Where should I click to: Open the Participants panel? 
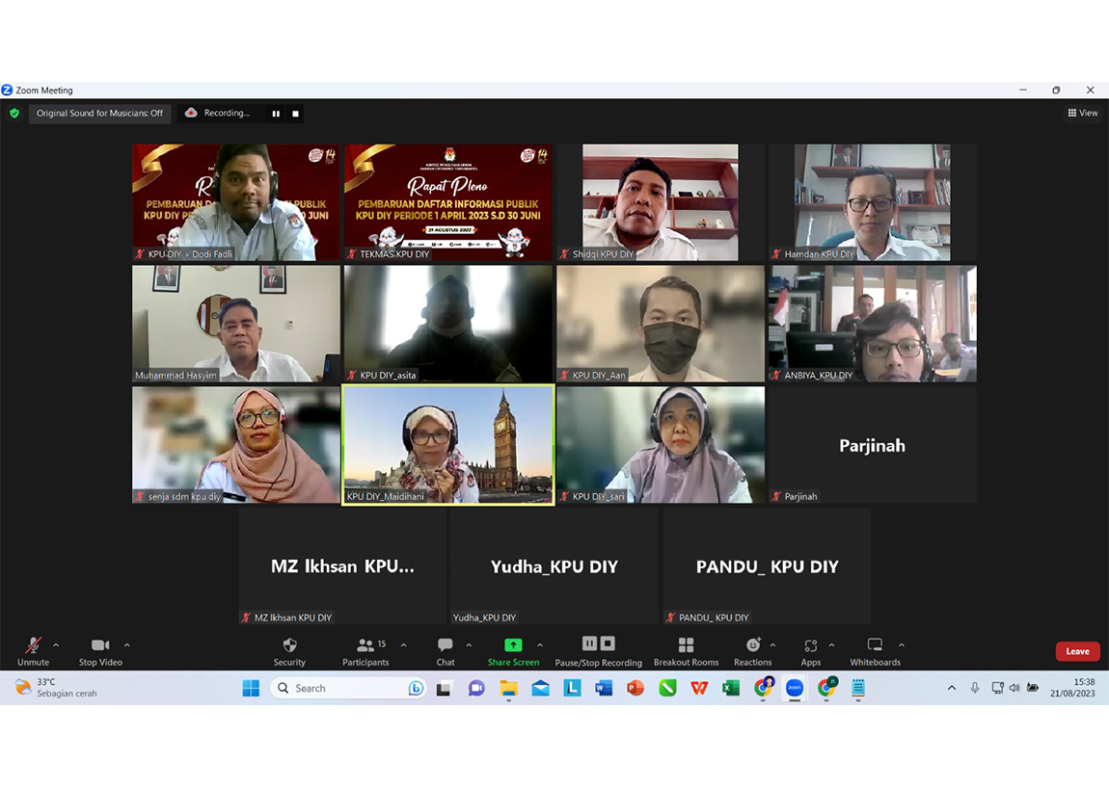(x=365, y=645)
